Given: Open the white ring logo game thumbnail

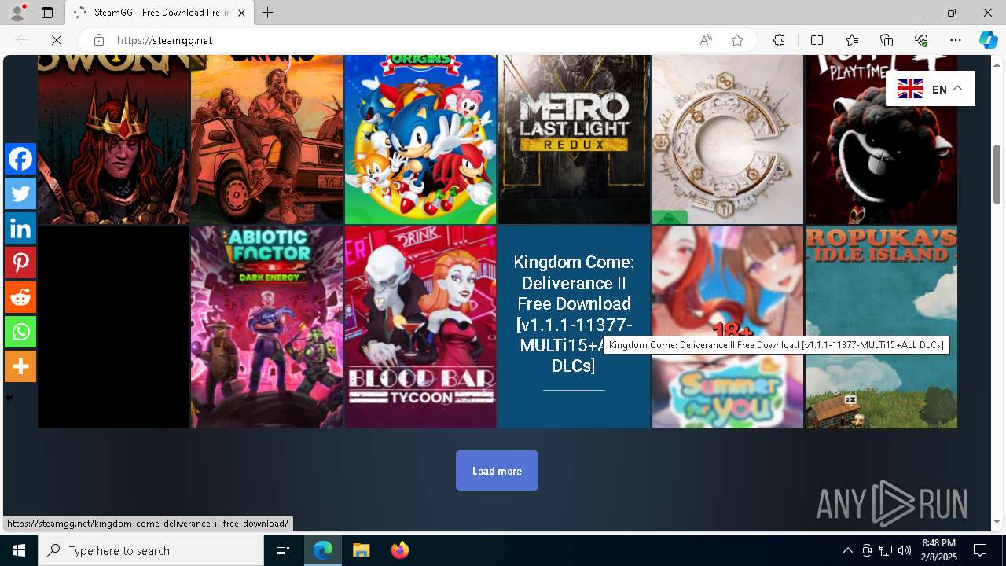Looking at the screenshot, I should point(728,139).
